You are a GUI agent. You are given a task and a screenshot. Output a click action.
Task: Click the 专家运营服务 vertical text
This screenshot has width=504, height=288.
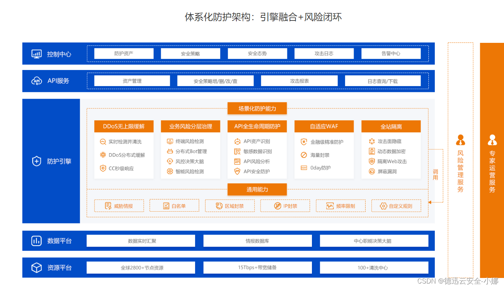tap(492, 171)
